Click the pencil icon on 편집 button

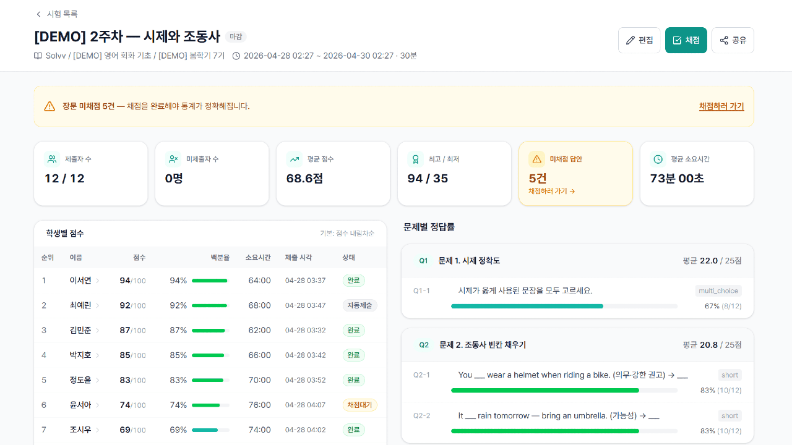click(631, 40)
